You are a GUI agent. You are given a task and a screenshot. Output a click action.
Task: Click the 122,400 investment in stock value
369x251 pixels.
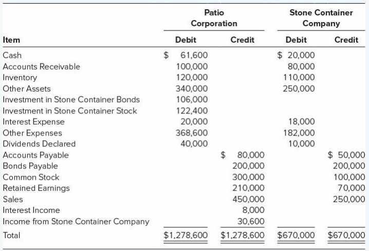192,111
